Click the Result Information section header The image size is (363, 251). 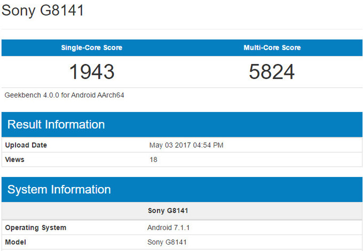coord(56,125)
